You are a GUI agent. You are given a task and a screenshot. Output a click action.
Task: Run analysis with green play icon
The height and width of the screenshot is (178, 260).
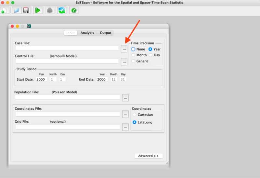38,10
